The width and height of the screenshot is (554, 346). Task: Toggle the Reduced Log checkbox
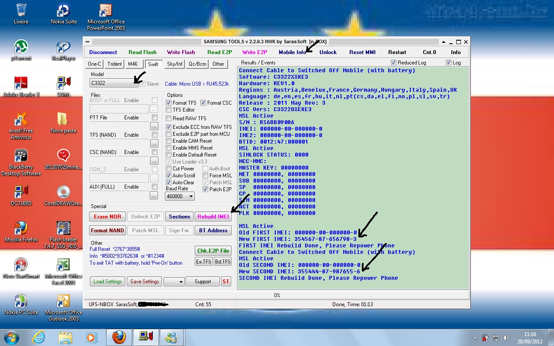point(393,63)
